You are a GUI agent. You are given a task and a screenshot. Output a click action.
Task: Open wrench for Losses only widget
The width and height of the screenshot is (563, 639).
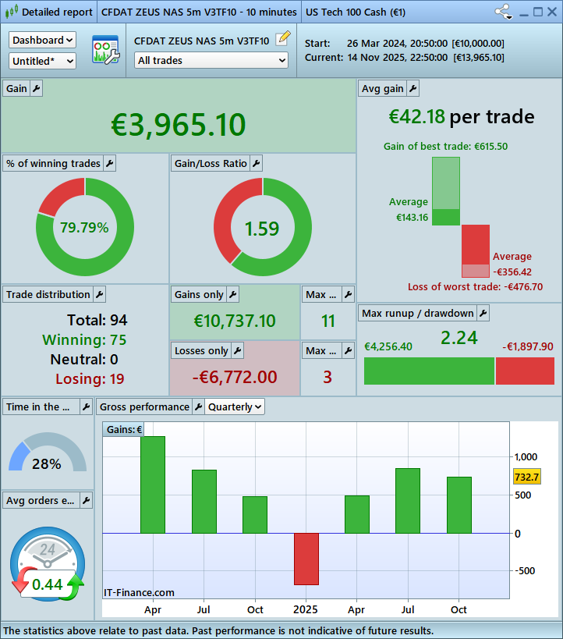pyautogui.click(x=238, y=350)
